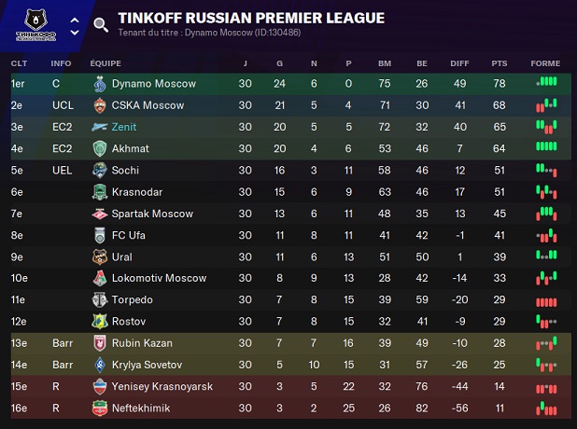Image resolution: width=577 pixels, height=429 pixels.
Task: Click the Tinkoff Russian Premier League title
Action: [251, 18]
